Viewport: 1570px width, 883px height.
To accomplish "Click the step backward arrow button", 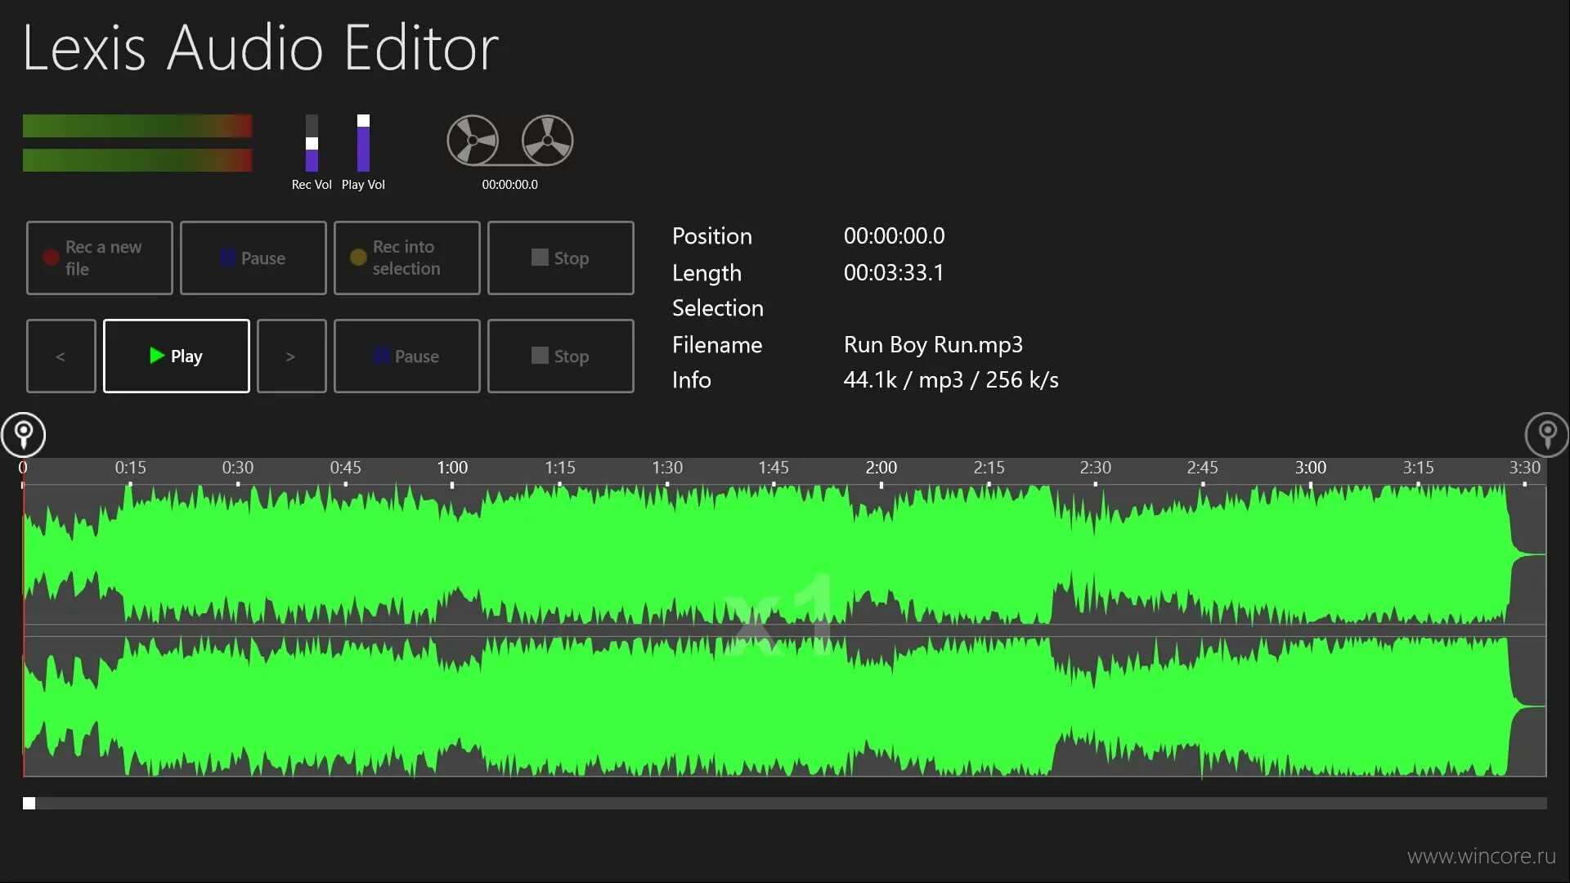I will (x=61, y=356).
